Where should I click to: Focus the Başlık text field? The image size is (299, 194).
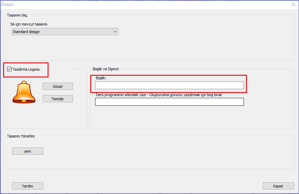click(169, 85)
